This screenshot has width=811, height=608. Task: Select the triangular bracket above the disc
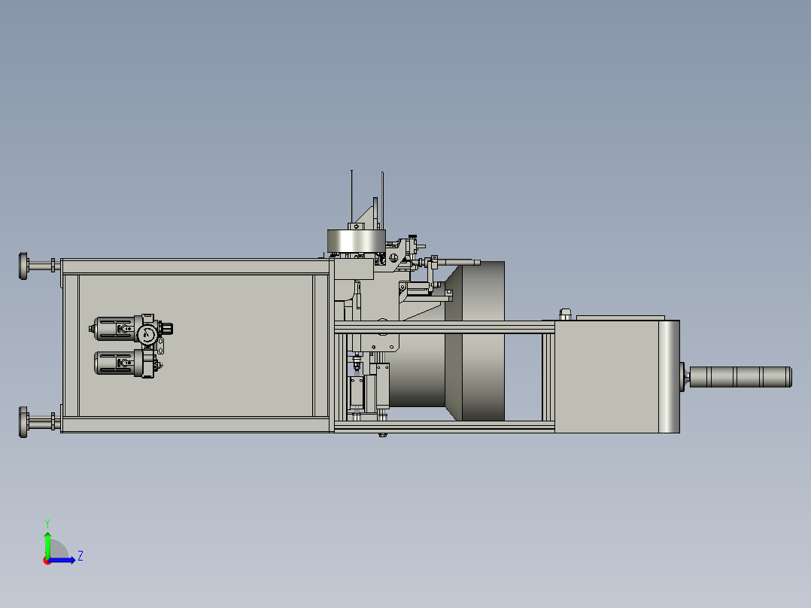point(366,217)
